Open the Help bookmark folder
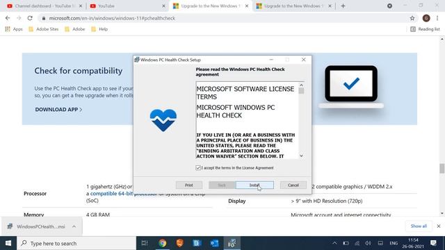Screen dimensions: 445x250 (x=99, y=29)
